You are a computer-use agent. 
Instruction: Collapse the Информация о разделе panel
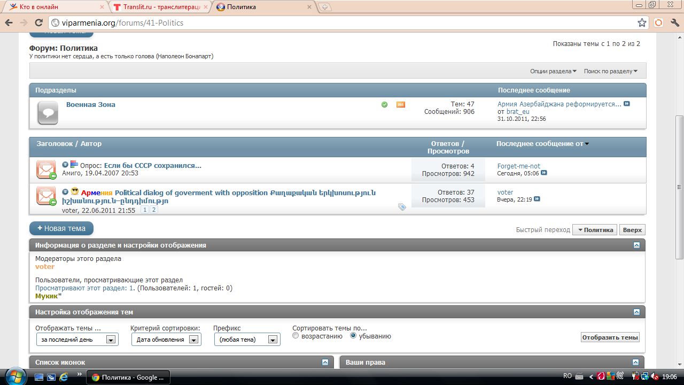[x=636, y=245]
